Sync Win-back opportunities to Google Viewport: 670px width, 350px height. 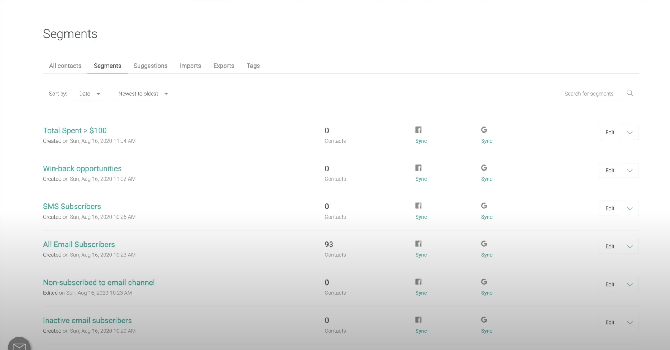[x=487, y=179]
